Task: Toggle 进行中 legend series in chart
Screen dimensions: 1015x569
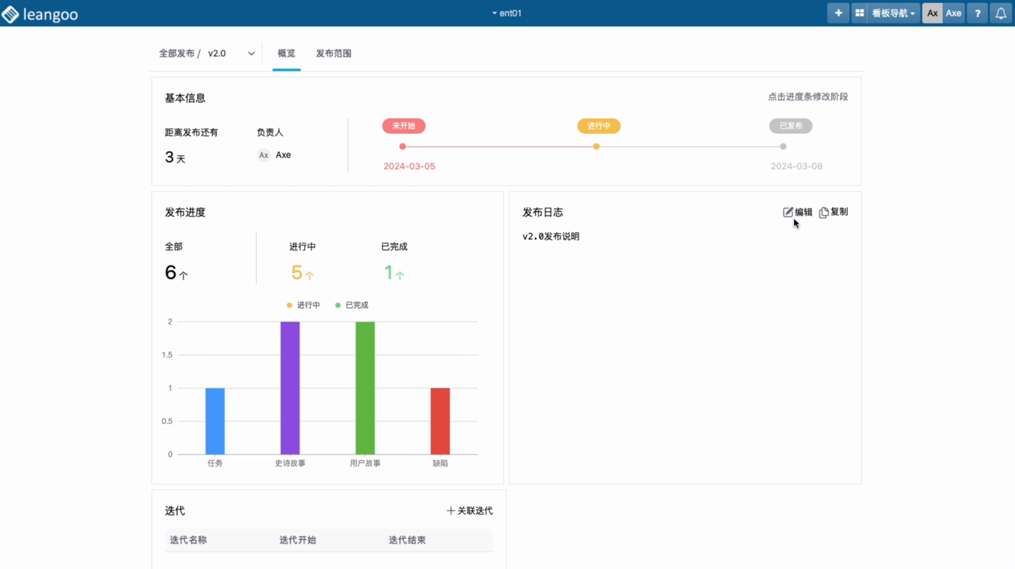Action: (x=303, y=305)
